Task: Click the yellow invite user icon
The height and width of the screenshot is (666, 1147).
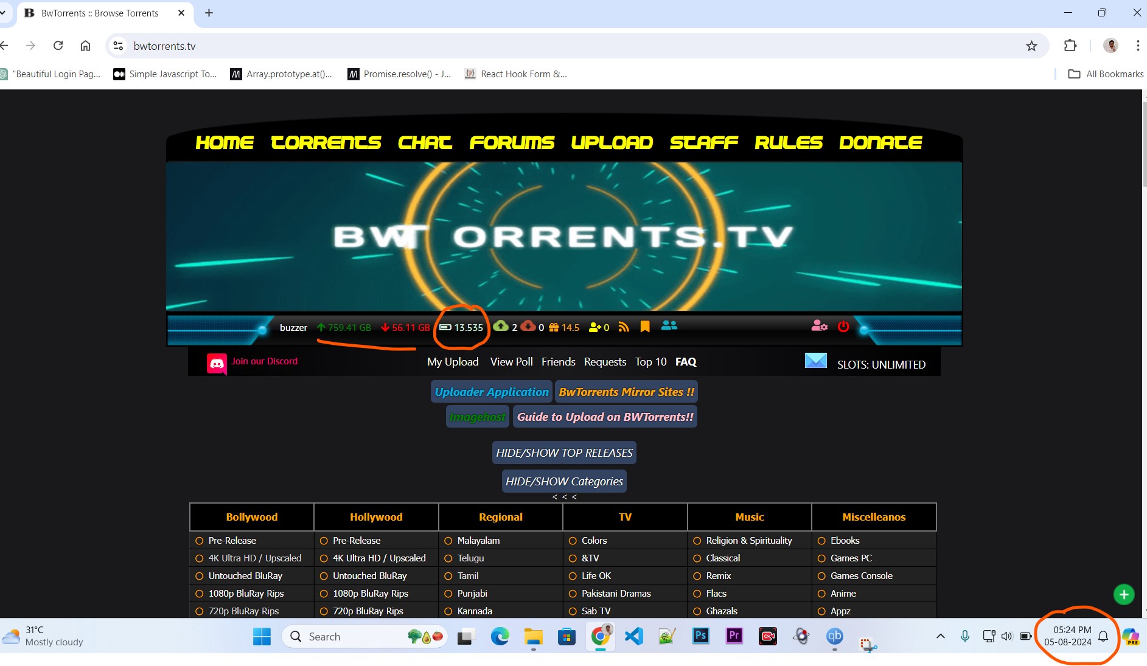Action: [x=595, y=327]
